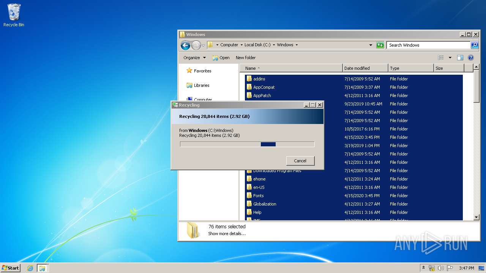Open Internet Explorer from taskbar

coord(30,268)
